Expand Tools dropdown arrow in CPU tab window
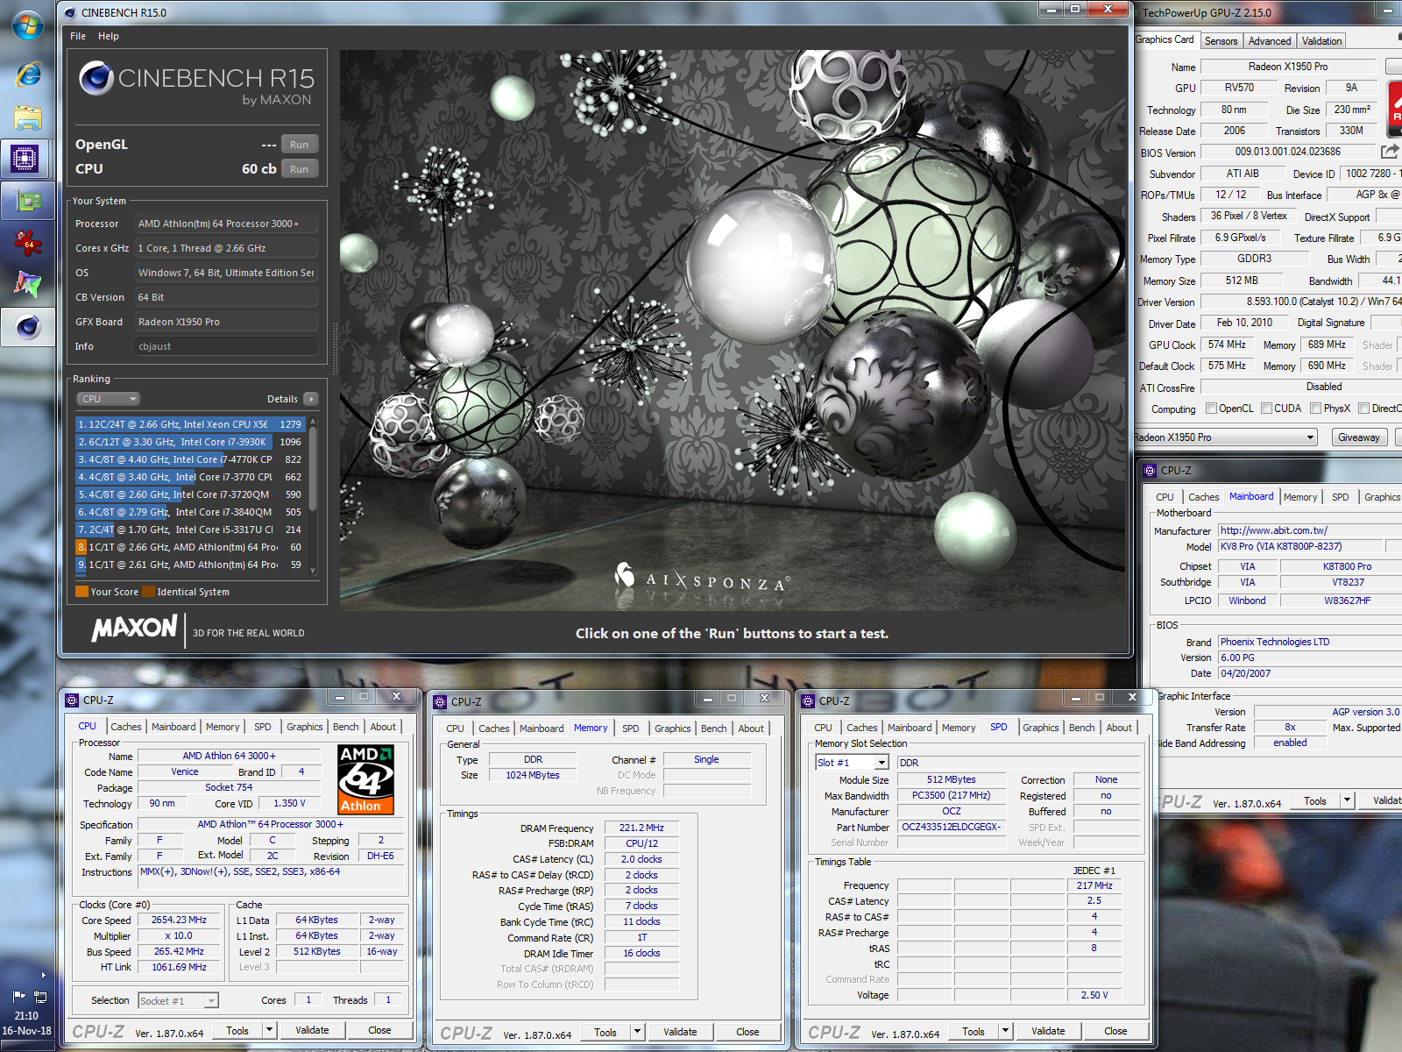This screenshot has height=1052, width=1402. click(x=270, y=1030)
